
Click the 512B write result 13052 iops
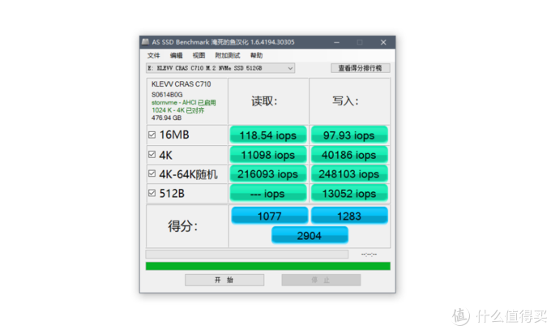(x=349, y=194)
